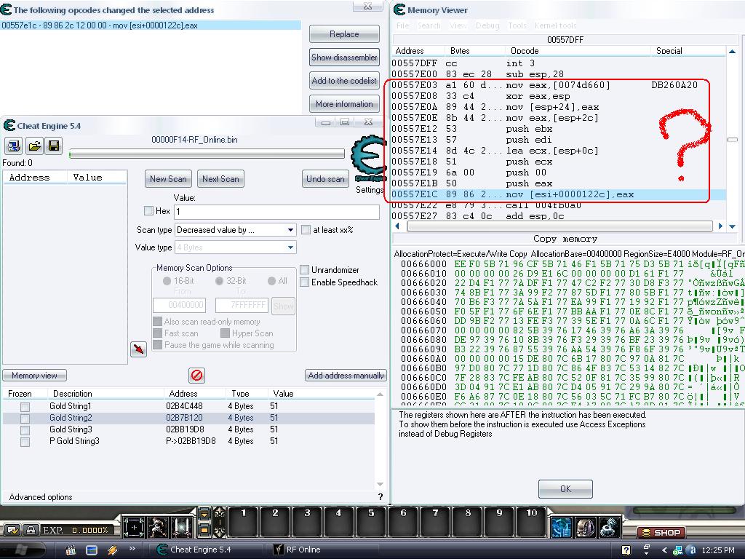Click Show disassembler button
The height and width of the screenshot is (559, 745).
344,58
